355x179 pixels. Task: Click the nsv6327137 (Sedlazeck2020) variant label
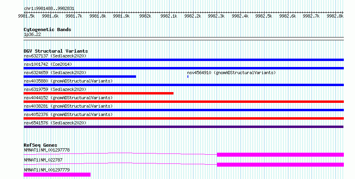pyautogui.click(x=55, y=56)
